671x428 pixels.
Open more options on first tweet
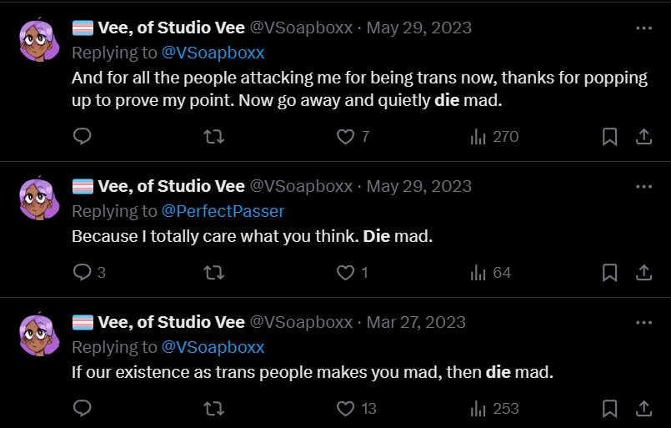(643, 28)
